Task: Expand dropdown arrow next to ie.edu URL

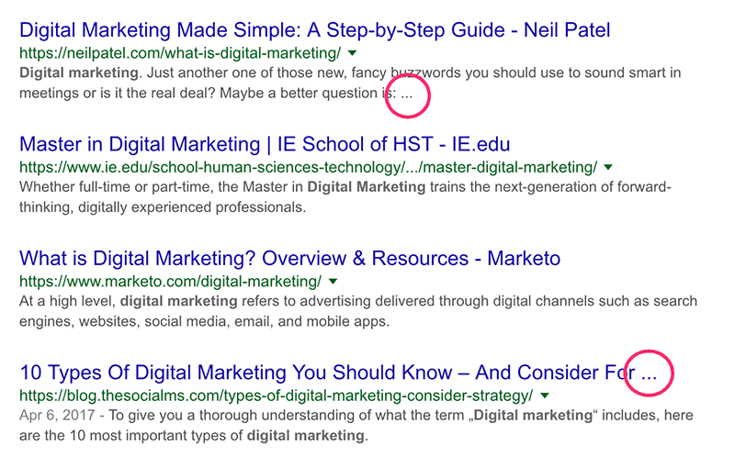Action: click(608, 168)
